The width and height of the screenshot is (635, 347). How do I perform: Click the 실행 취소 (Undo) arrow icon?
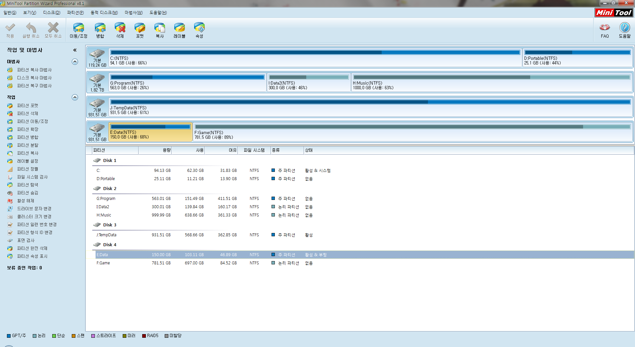pyautogui.click(x=31, y=27)
